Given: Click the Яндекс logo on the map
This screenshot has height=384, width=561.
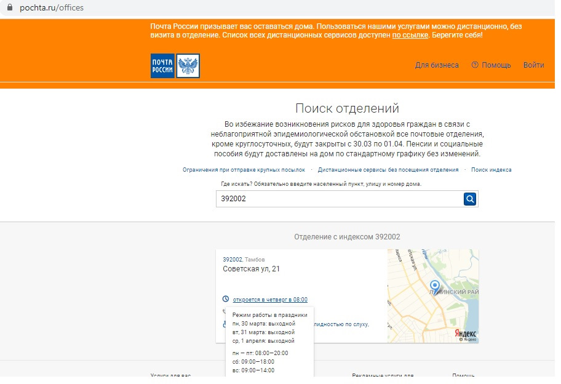Looking at the screenshot, I should coord(465,334).
